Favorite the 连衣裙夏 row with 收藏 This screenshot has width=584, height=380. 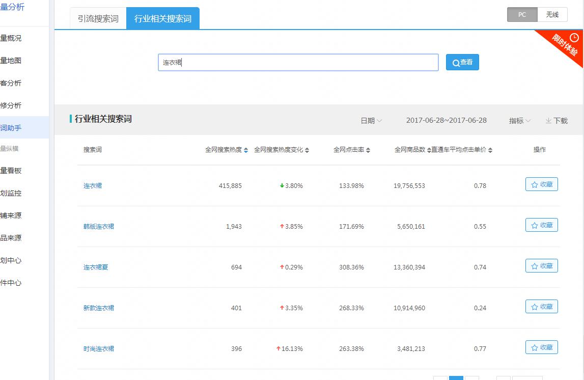(541, 266)
